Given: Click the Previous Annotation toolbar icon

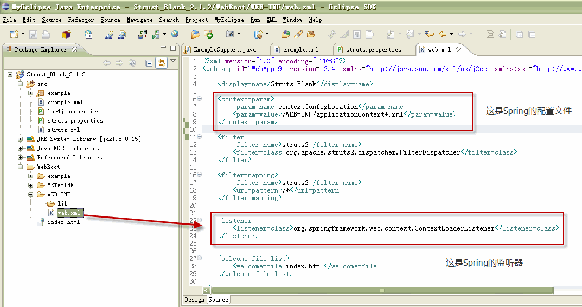Looking at the screenshot, I should [410, 35].
